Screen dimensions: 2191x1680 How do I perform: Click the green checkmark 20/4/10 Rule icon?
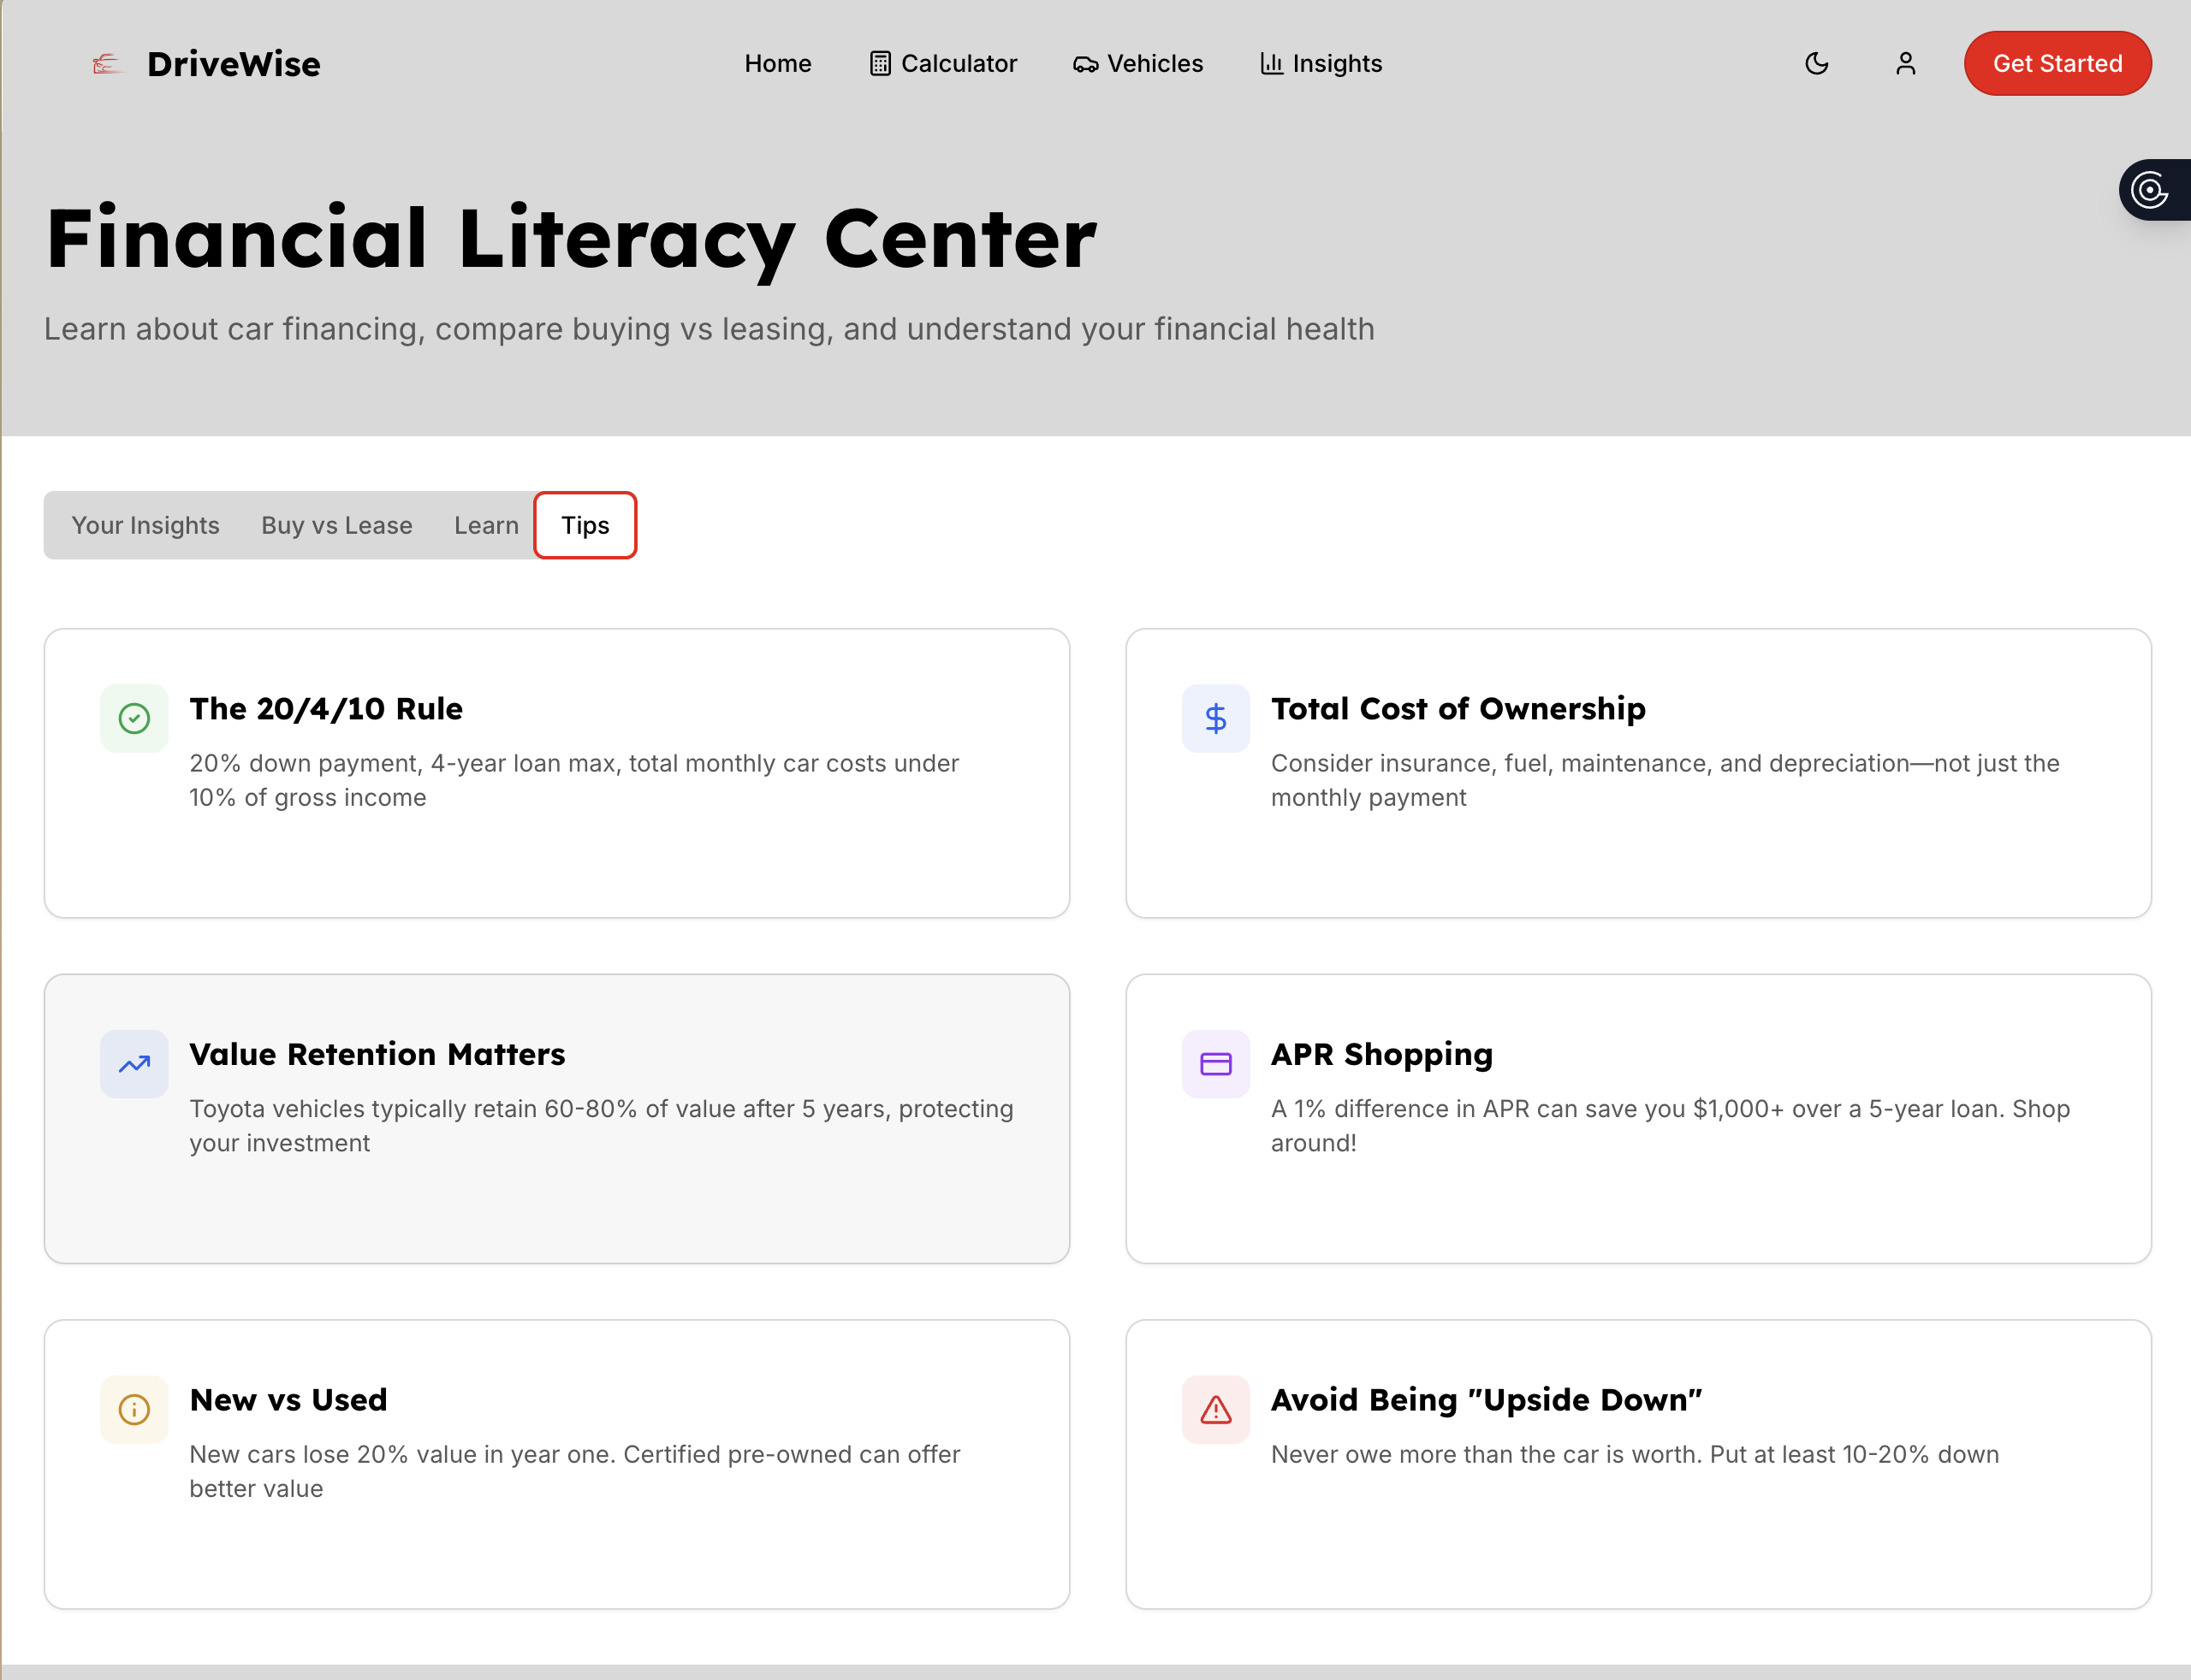134,718
